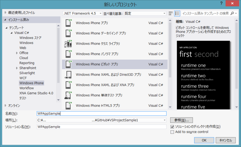Click the キャンセル button
Viewport: 241px width, 147px height.
coord(226,140)
